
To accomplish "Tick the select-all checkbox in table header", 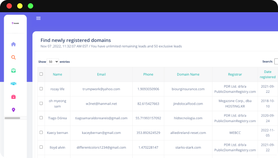I will pyautogui.click(x=41, y=74).
